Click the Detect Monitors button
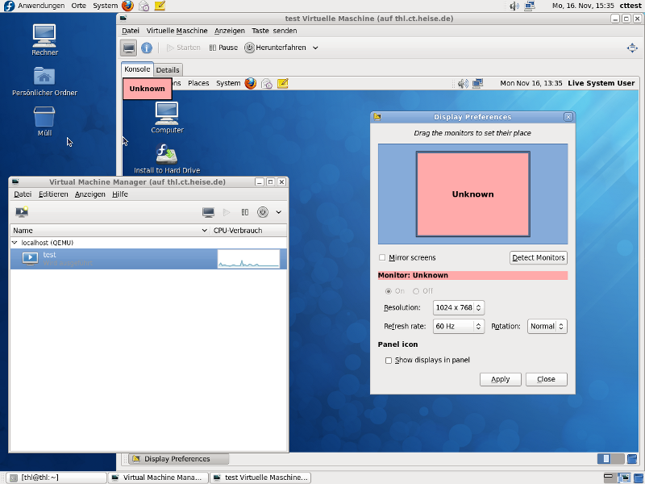The image size is (645, 484). pyautogui.click(x=539, y=258)
